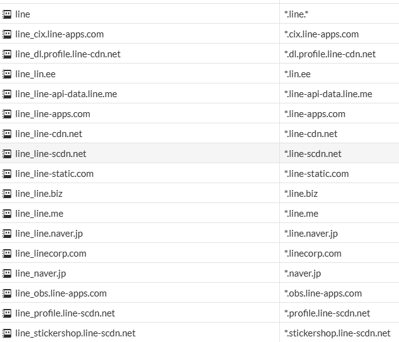
Task: Open the line_line.me object name
Action: (x=39, y=214)
